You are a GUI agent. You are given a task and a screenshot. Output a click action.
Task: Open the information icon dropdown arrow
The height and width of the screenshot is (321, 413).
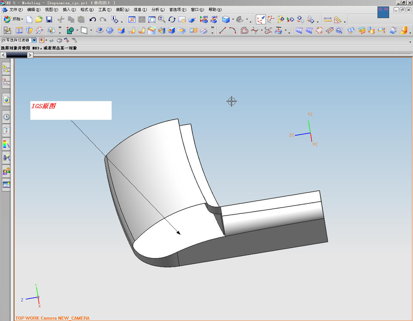(122, 22)
